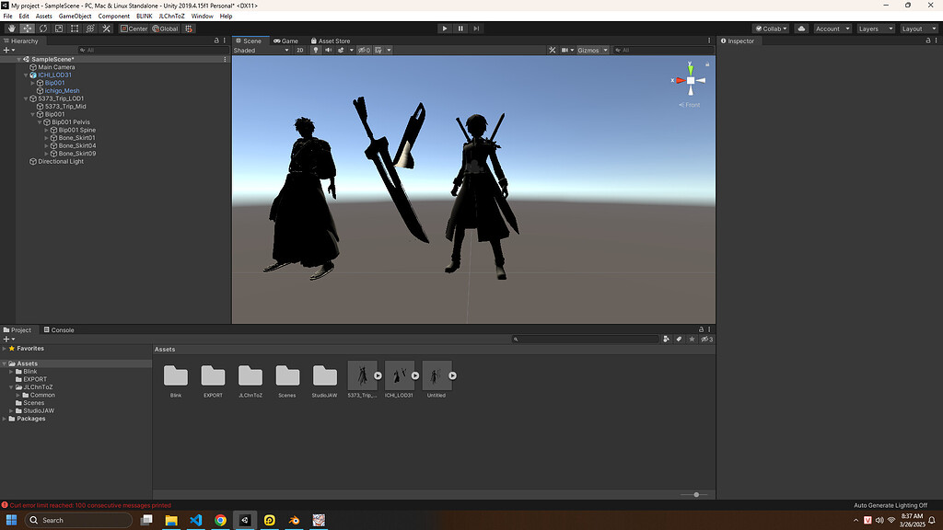This screenshot has height=530, width=943.
Task: Select the Hand tool in the toolbar
Action: [11, 28]
